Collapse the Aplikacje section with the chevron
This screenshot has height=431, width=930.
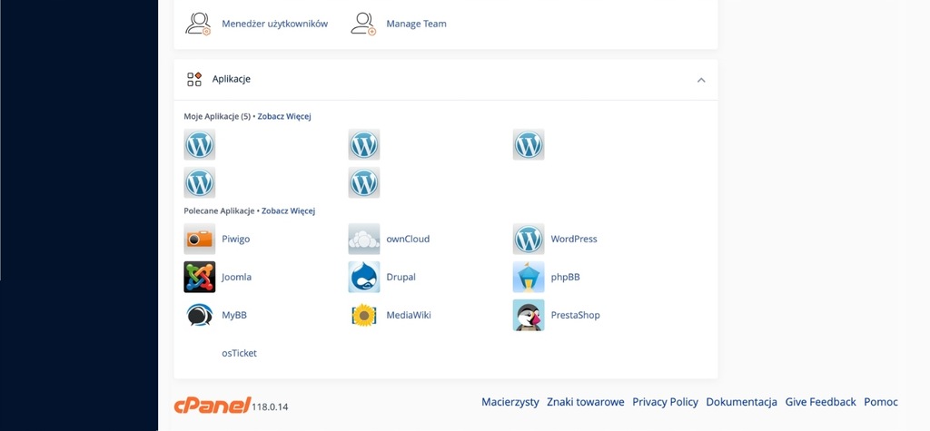click(701, 80)
